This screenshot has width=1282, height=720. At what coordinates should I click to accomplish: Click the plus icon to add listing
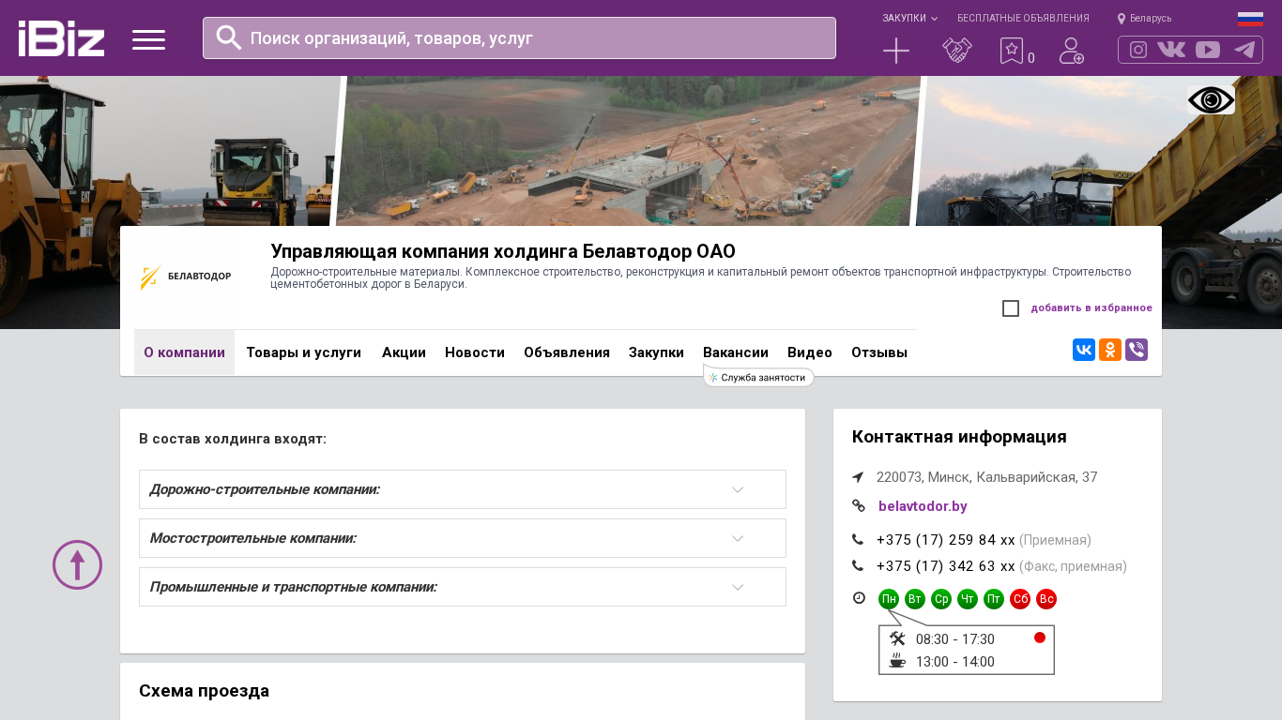(x=896, y=51)
